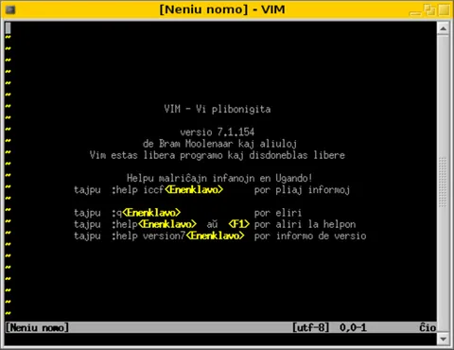Click 'por aliri la helpon' text
This screenshot has width=454, height=350.
point(305,224)
